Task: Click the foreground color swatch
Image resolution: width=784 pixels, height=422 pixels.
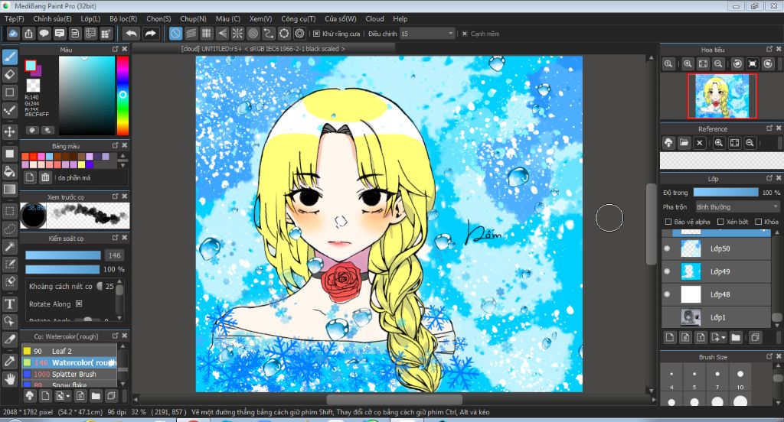Action: coord(31,66)
